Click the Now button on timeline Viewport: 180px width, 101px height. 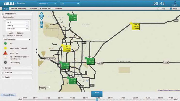(x=97, y=94)
